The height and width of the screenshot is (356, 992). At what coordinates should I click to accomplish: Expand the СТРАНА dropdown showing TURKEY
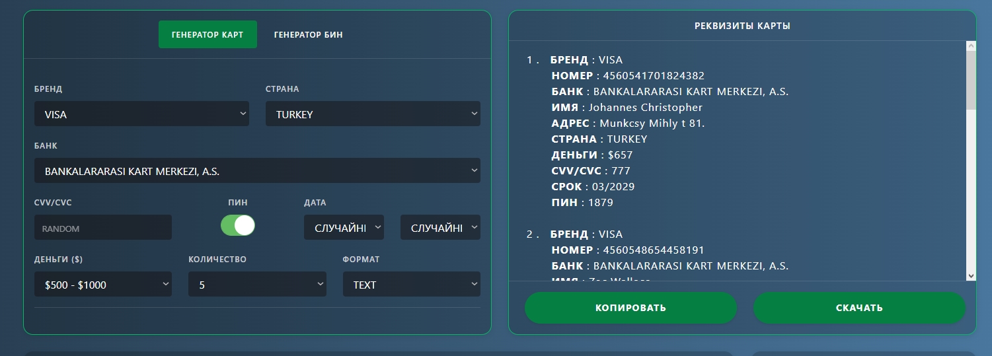[x=373, y=114]
